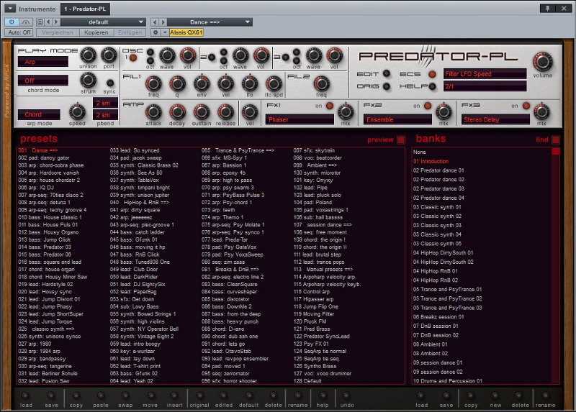576x412 pixels.
Task: Toggle the sync button
Action: (x=110, y=83)
